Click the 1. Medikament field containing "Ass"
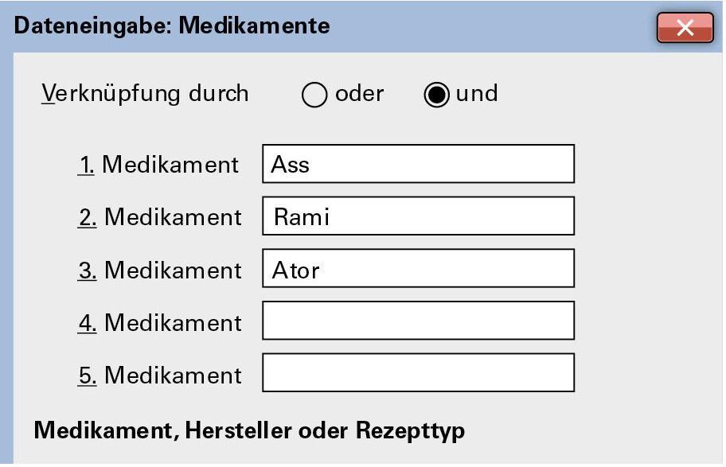Viewport: 726px width, 467px height. click(x=418, y=164)
